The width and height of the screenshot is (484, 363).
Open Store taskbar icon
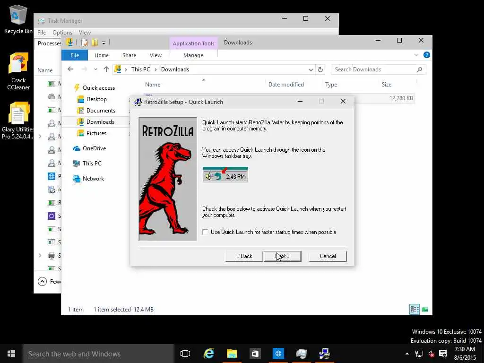tap(255, 354)
